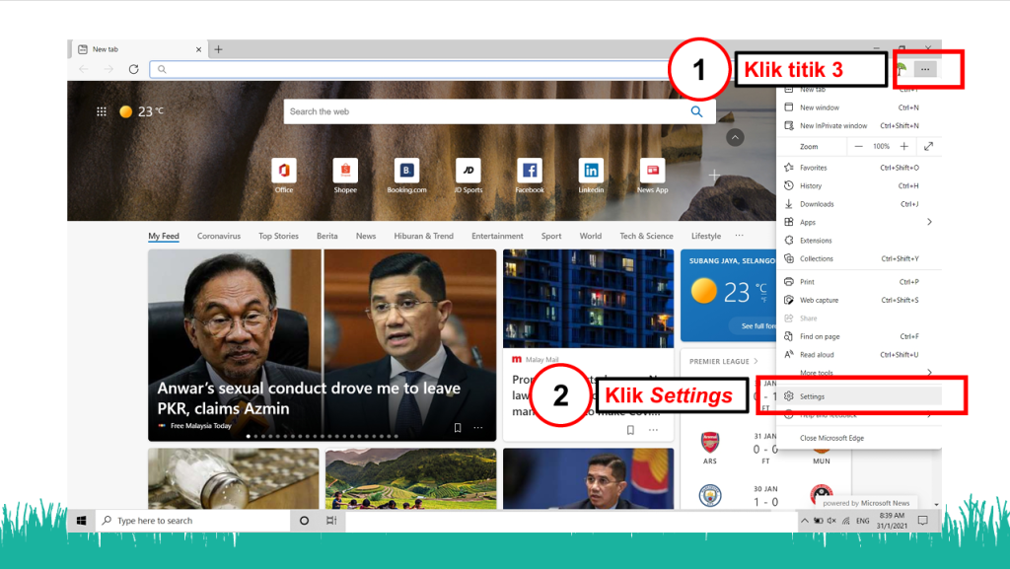Click the zoom out minus button
This screenshot has width=1010, height=569.
tap(858, 146)
